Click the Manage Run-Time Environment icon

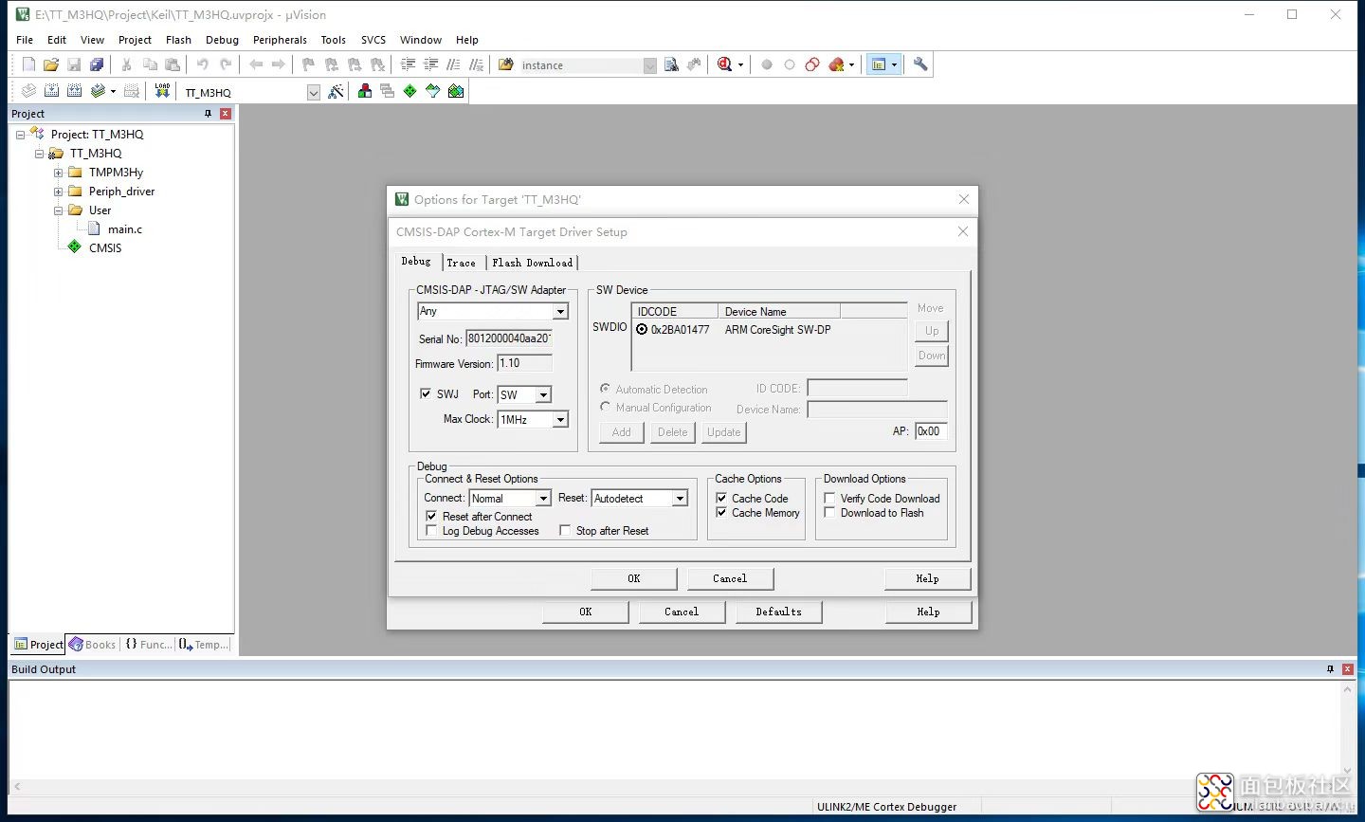pyautogui.click(x=409, y=91)
